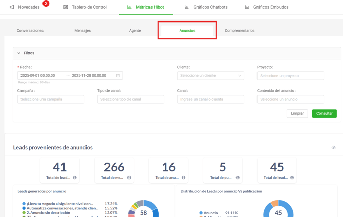This screenshot has width=343, height=217.
Task: Click info icon on the 5 total card
Action: 238,178
